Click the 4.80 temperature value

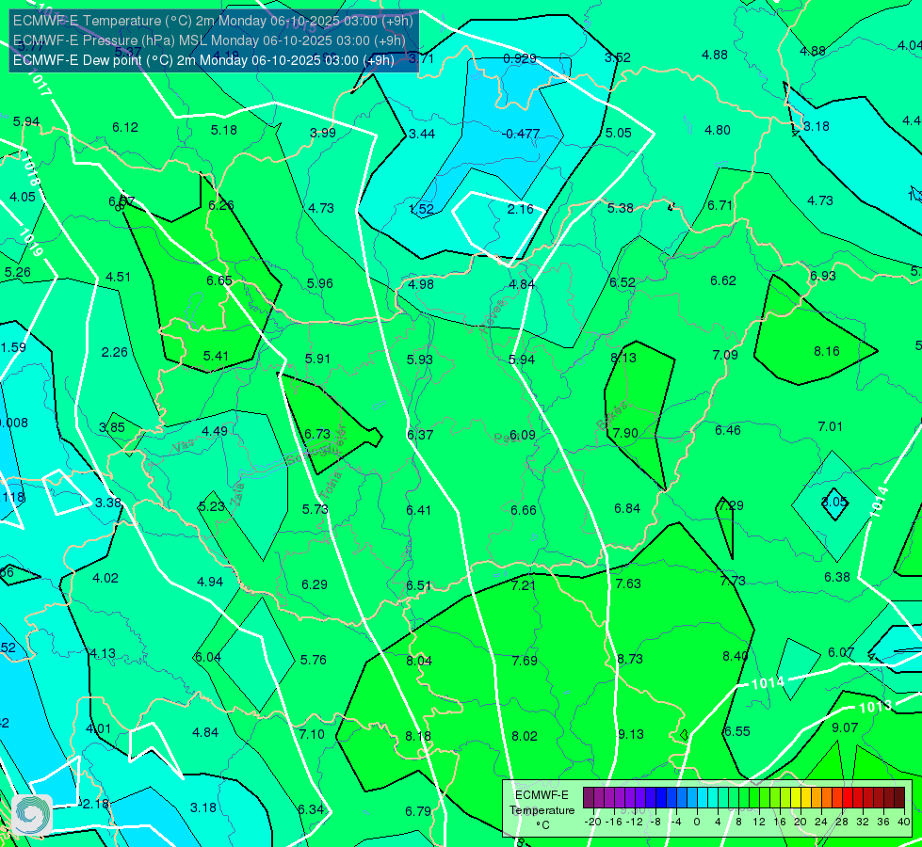718,130
